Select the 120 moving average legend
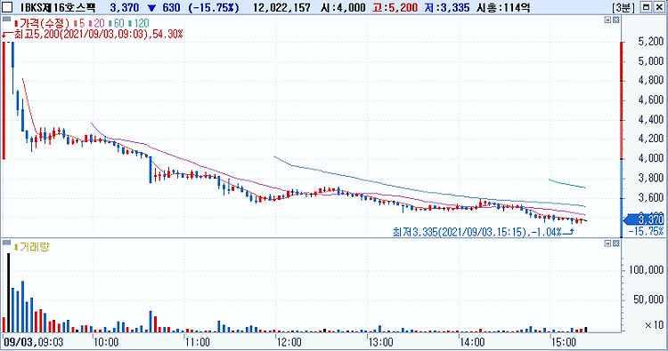Viewport: 668px width, 351px height. pyautogui.click(x=139, y=23)
